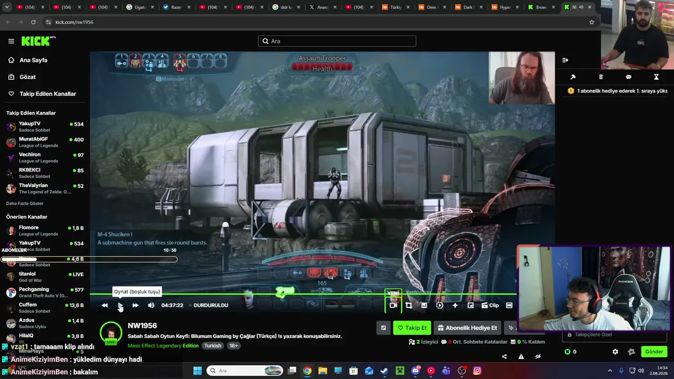The height and width of the screenshot is (379, 674).
Task: Open Steam from the taskbar
Action: (x=384, y=371)
